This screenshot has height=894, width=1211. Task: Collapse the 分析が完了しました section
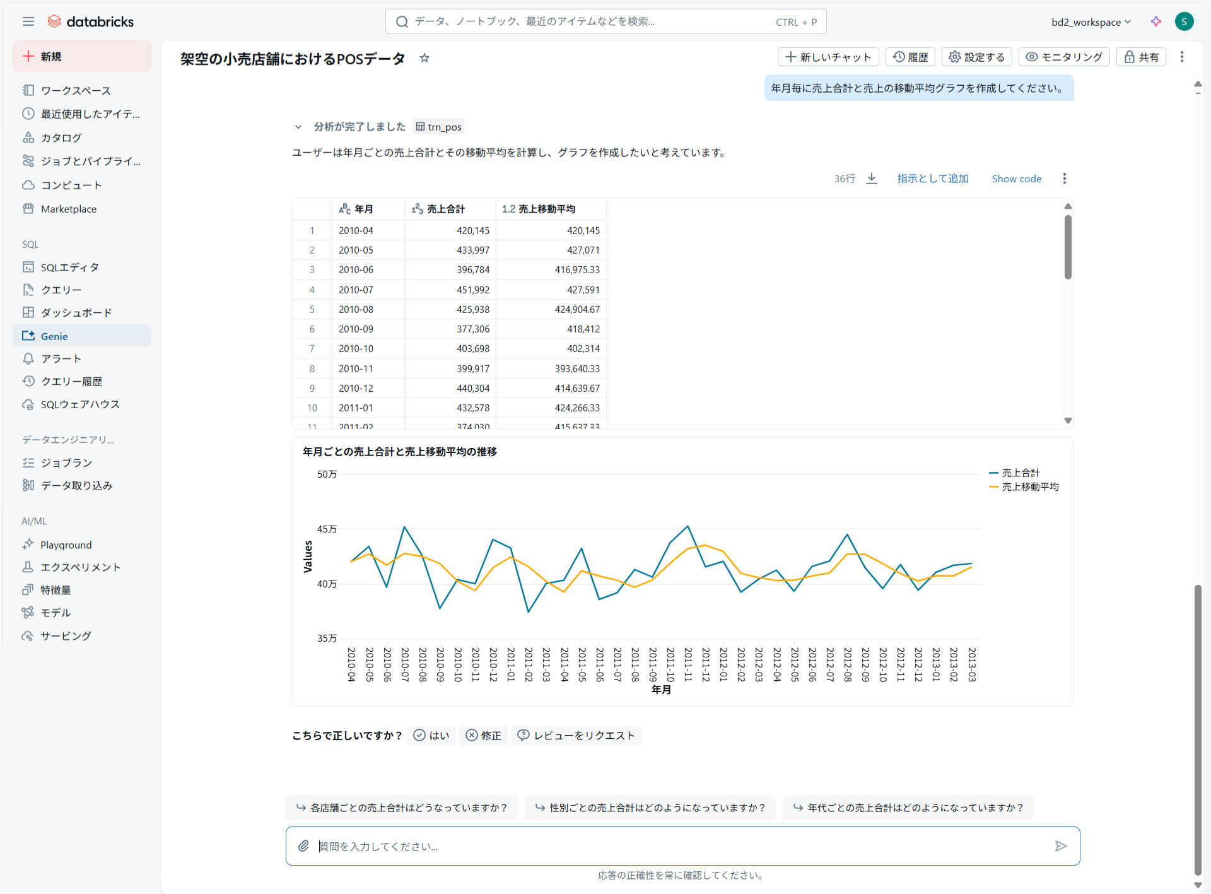[x=298, y=127]
